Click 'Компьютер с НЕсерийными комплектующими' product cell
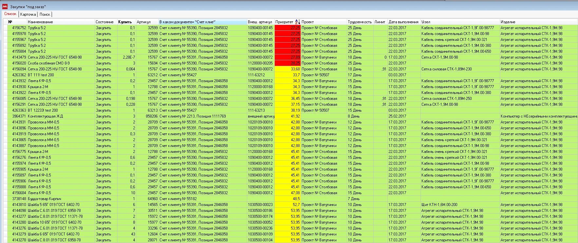 coord(539,116)
